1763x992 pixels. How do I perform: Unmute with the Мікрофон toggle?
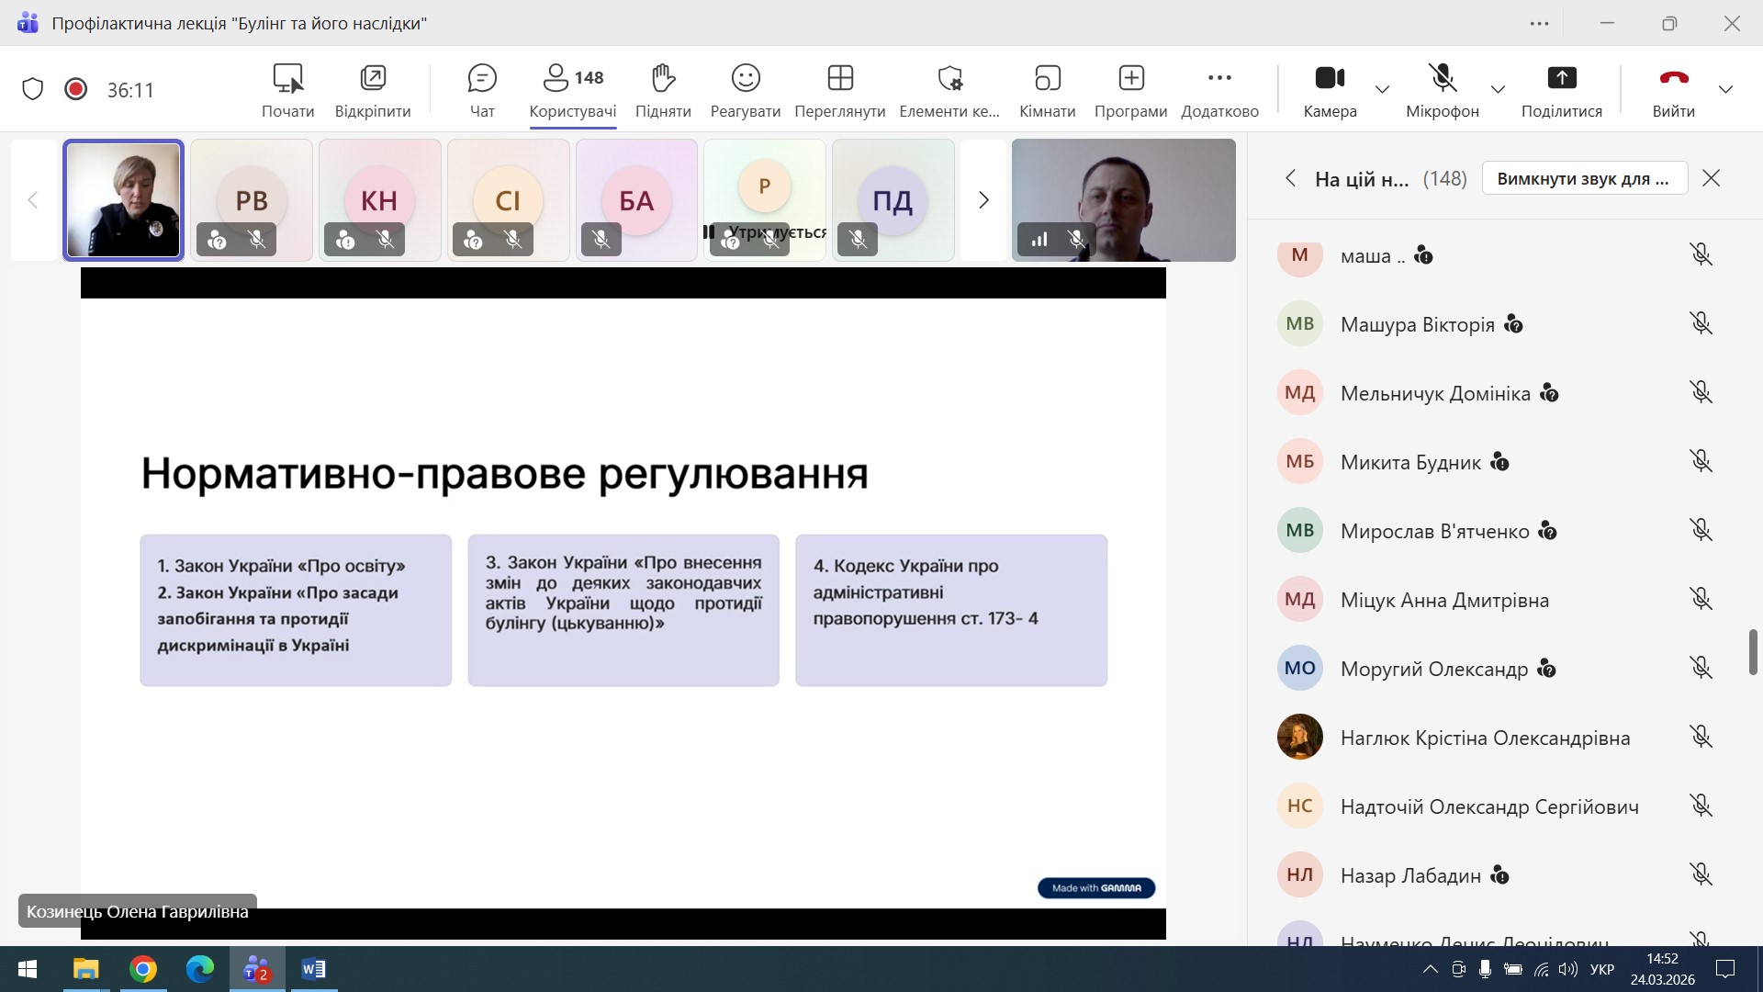[x=1442, y=79]
